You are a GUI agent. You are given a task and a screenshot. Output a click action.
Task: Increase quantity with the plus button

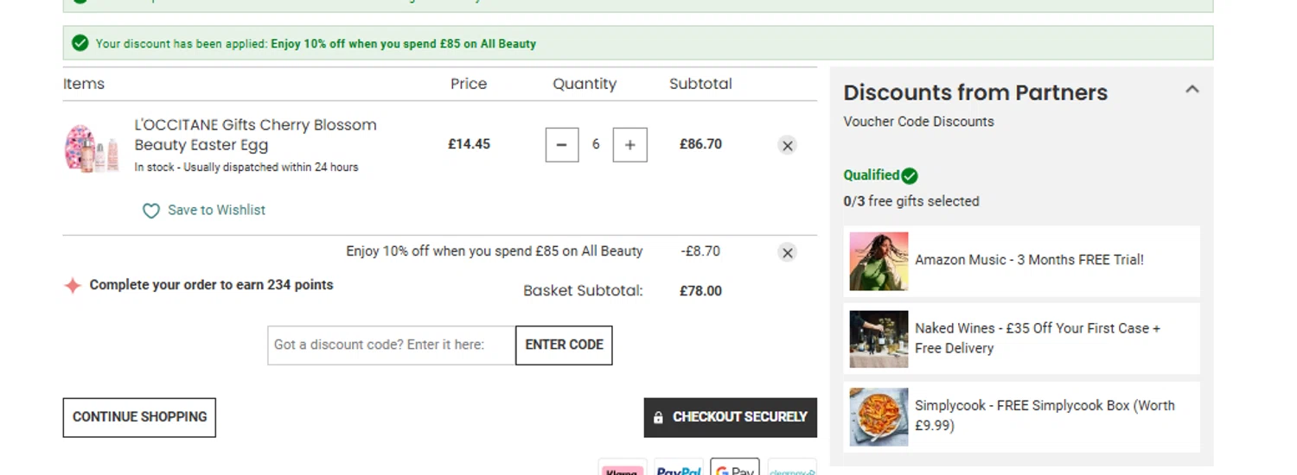pyautogui.click(x=629, y=145)
